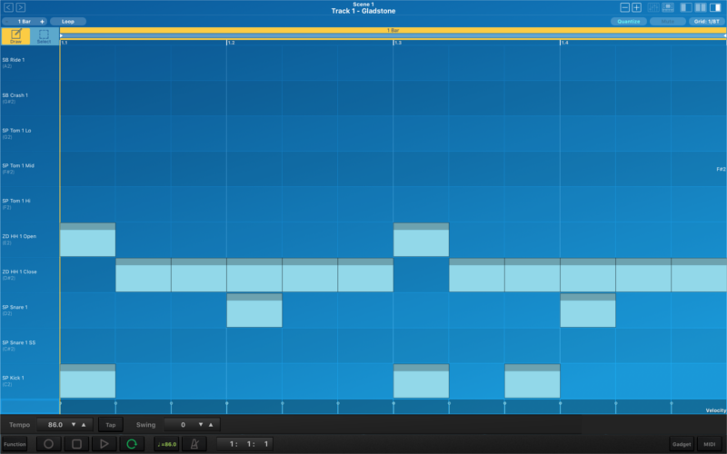This screenshot has height=454, width=727.
Task: Decrease bar length with the minus
Action: point(7,21)
